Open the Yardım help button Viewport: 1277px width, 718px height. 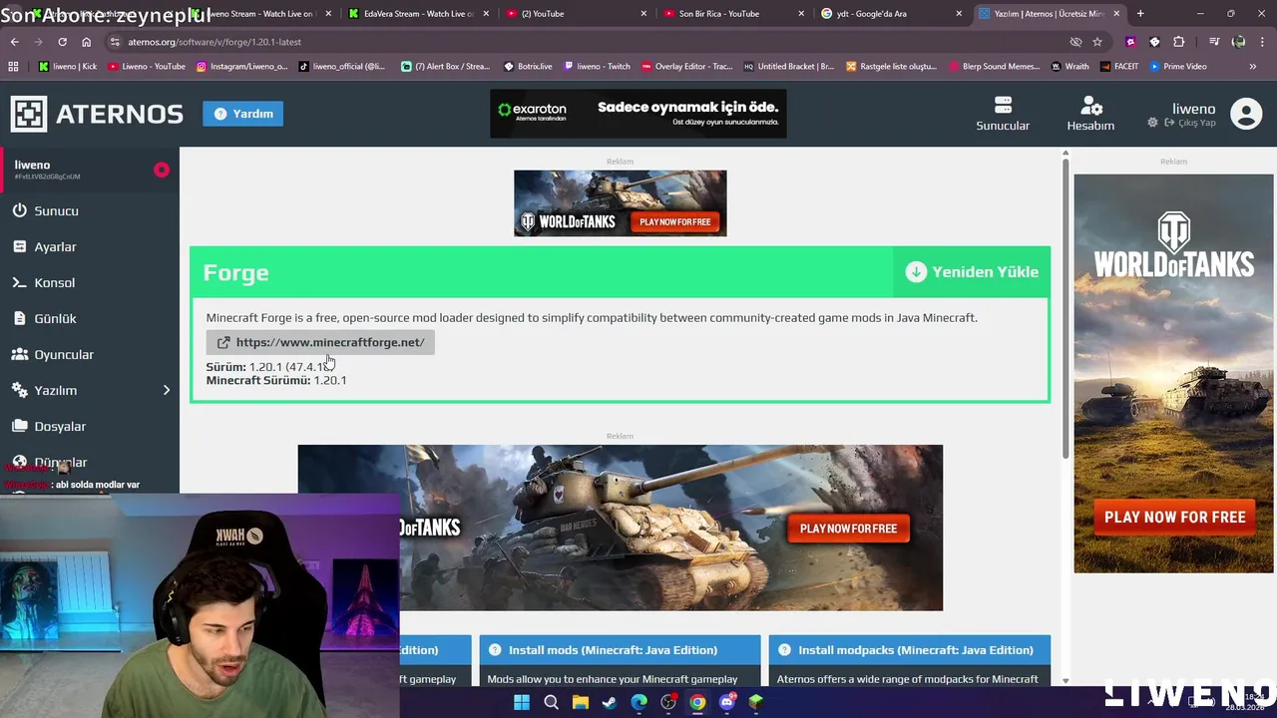(x=243, y=114)
